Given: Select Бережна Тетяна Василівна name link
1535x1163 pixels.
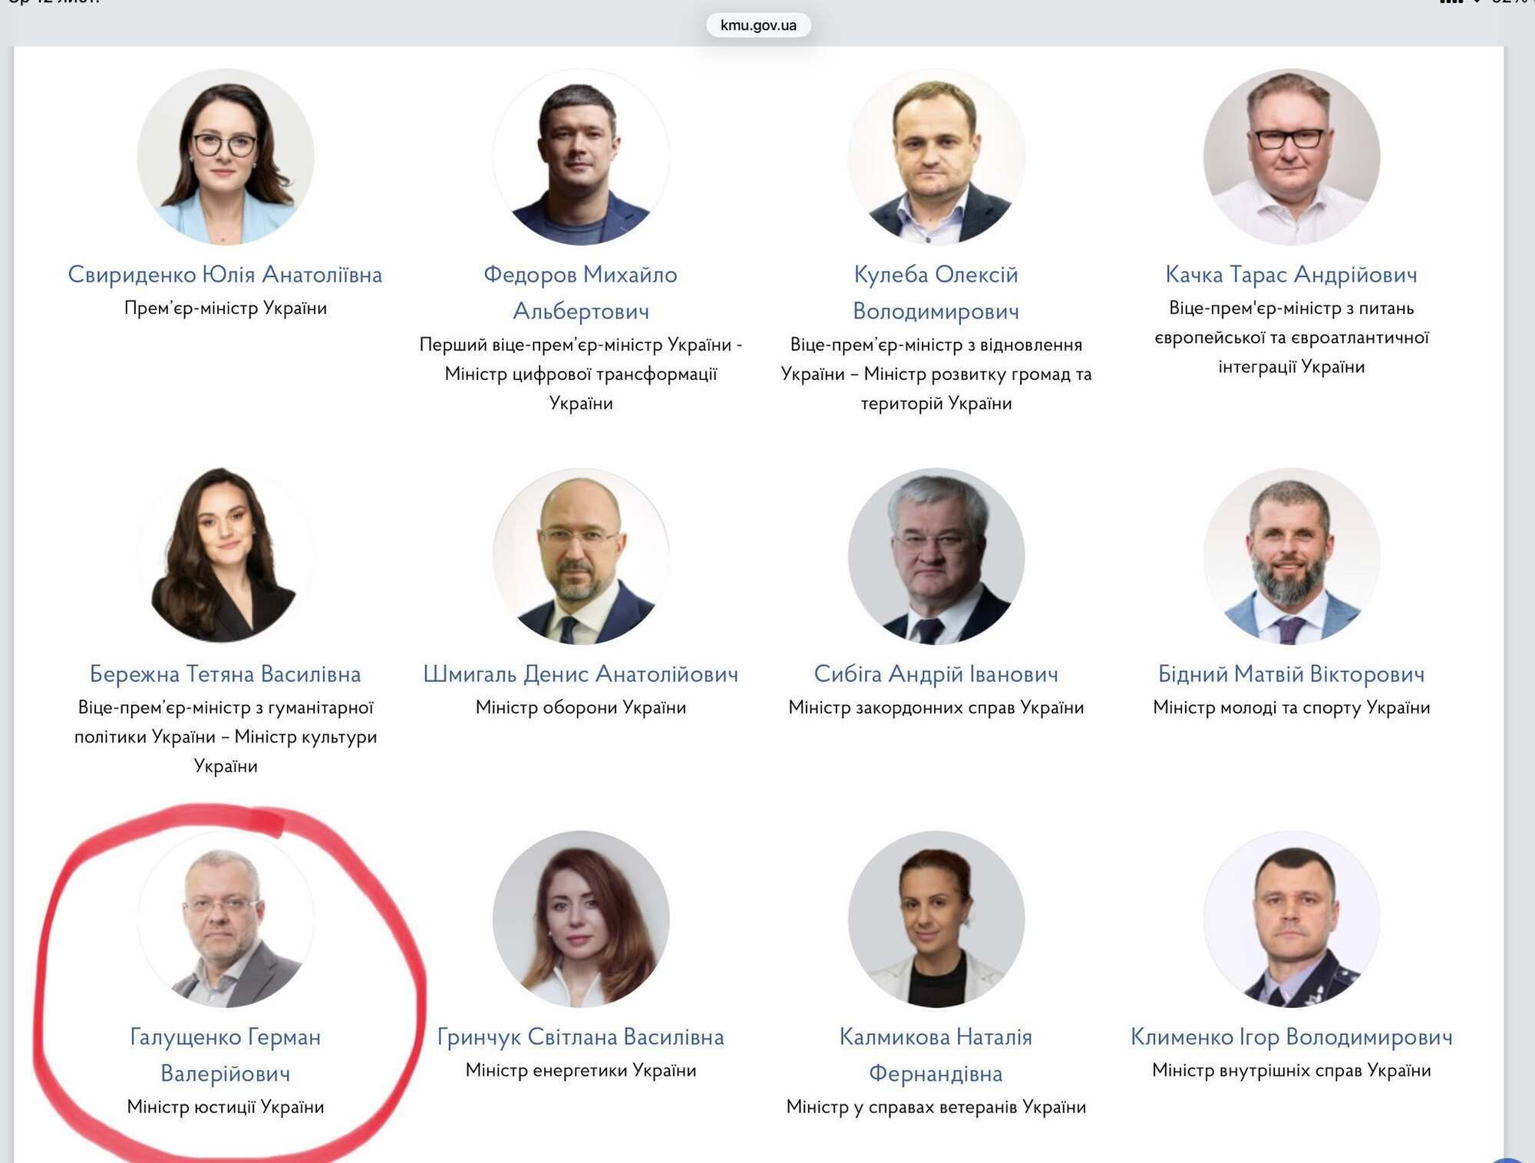Looking at the screenshot, I should 225,674.
